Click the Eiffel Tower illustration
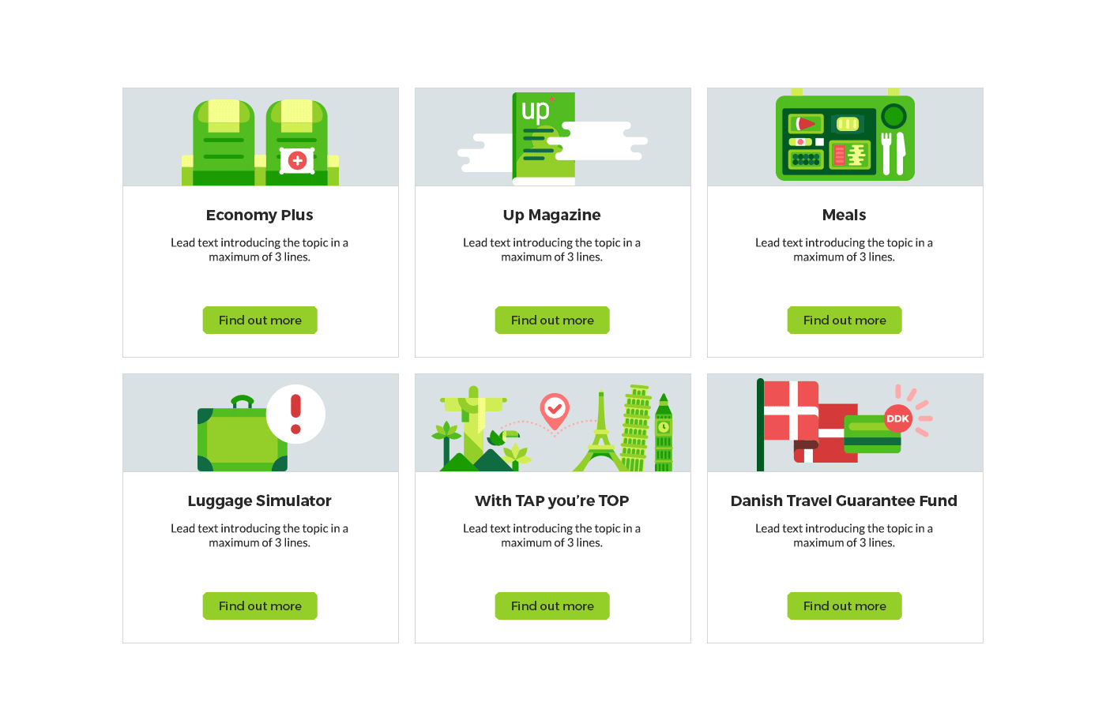 [601, 433]
